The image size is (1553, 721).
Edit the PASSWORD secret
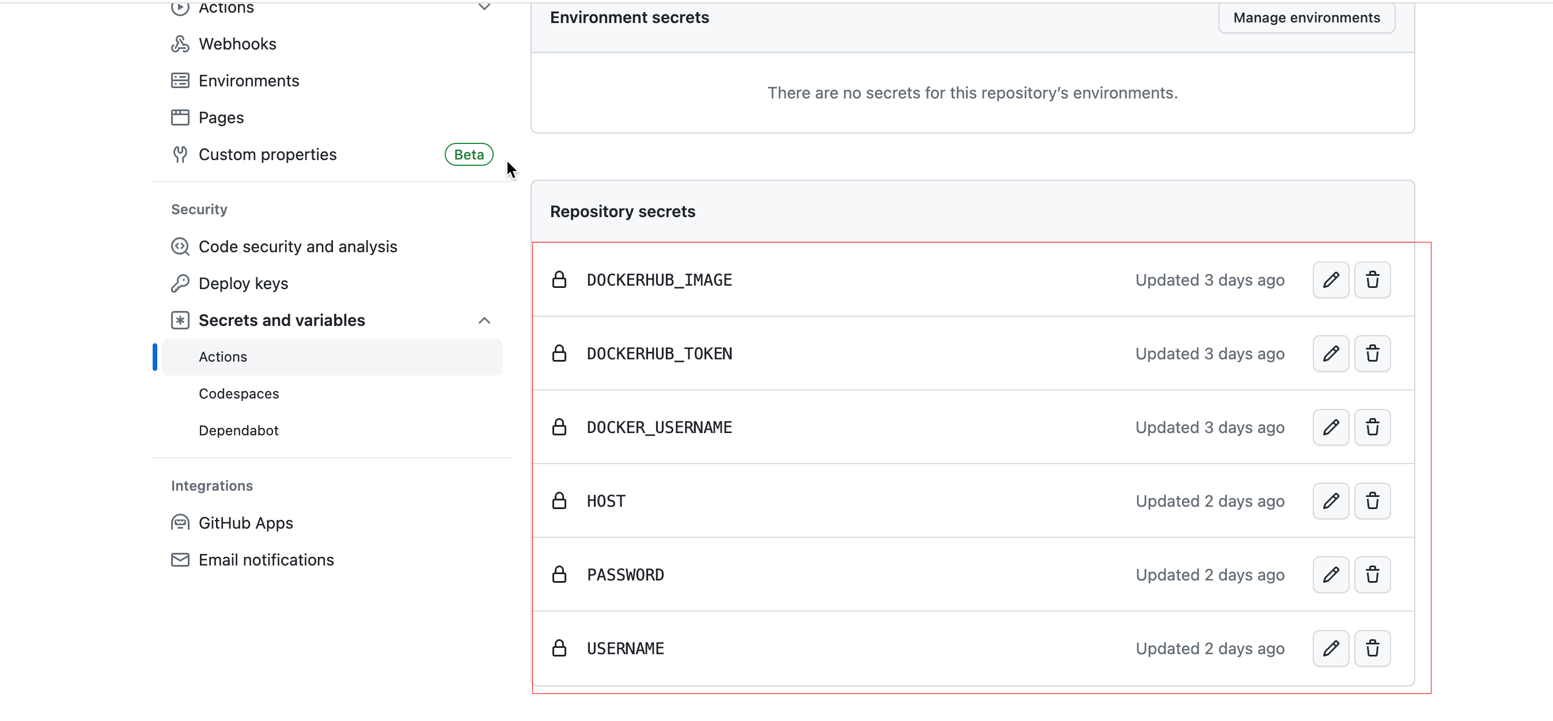point(1331,575)
